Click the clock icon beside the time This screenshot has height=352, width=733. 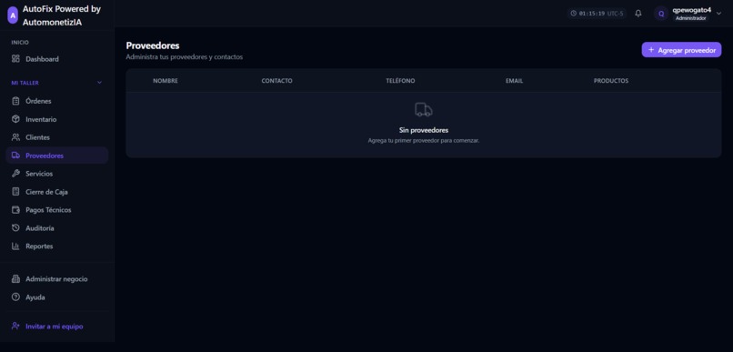pyautogui.click(x=574, y=14)
